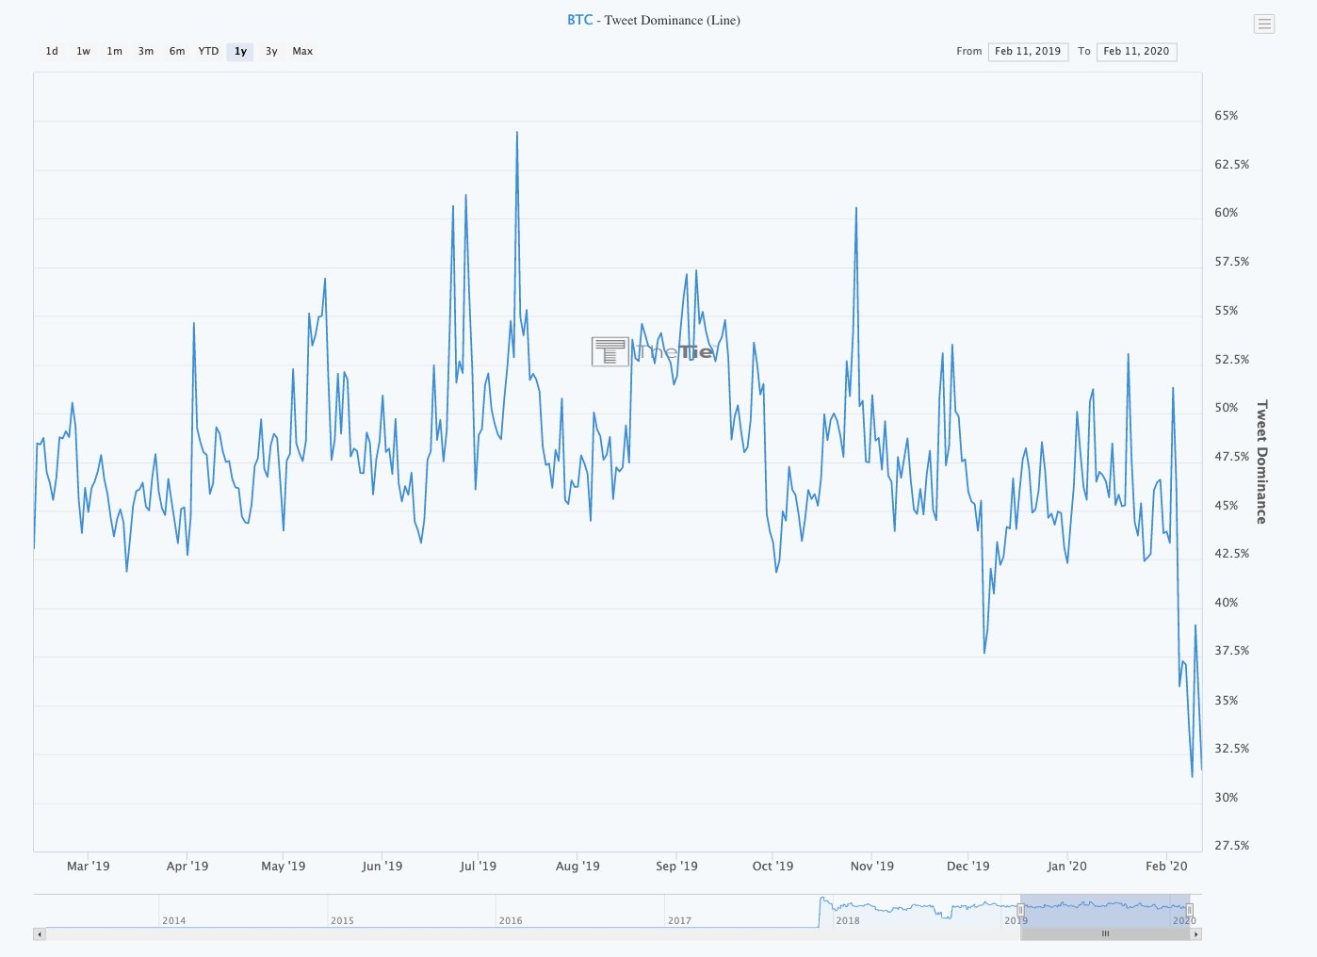
Task: Click the navigator left handle
Action: point(1020,910)
